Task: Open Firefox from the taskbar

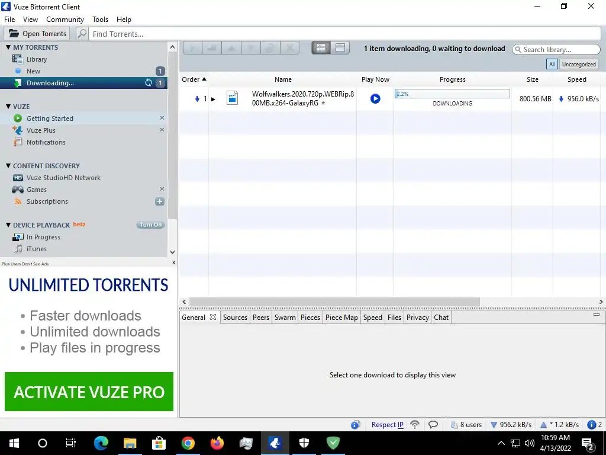Action: pyautogui.click(x=217, y=443)
